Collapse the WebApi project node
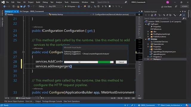 coord(146,39)
